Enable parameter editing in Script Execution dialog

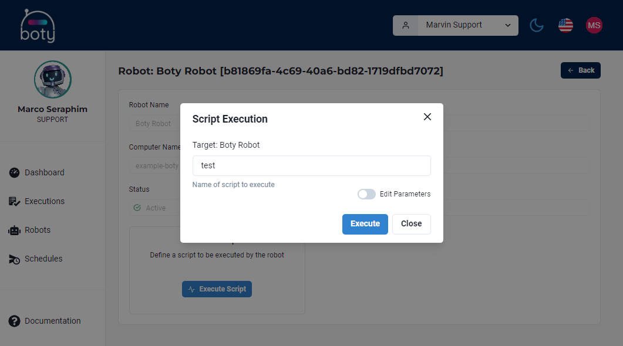pyautogui.click(x=366, y=194)
